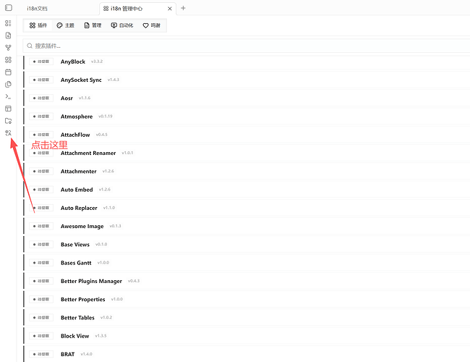
Task: Click the v0.4.5 version label
Action: tap(102, 135)
